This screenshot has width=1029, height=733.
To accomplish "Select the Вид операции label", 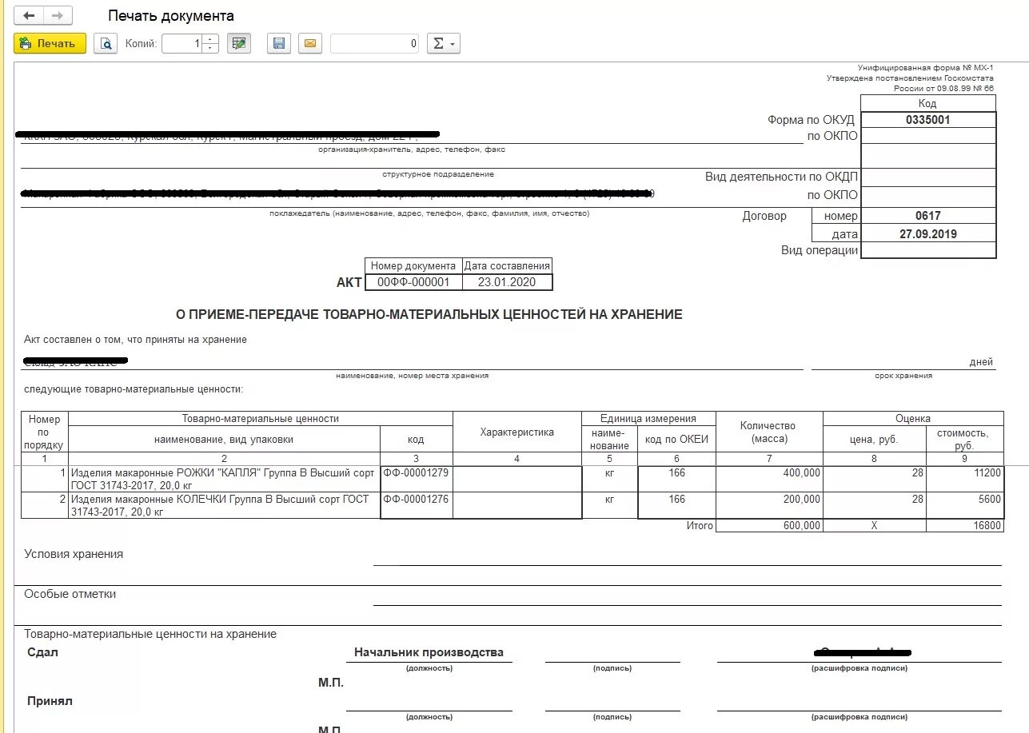I will pos(820,250).
